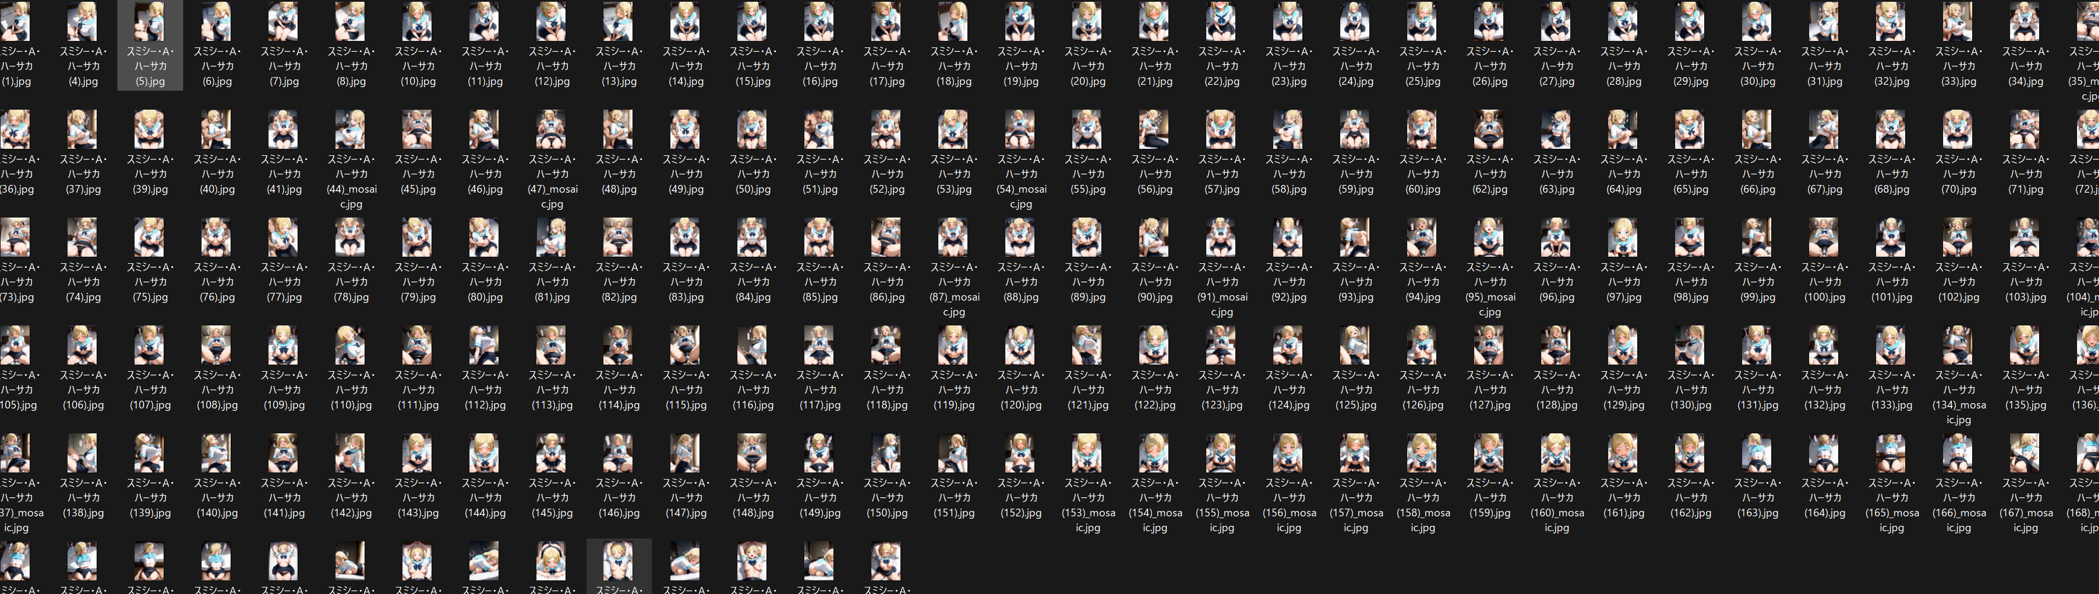The height and width of the screenshot is (594, 2099).
Task: Pick the thumbnail of file (110).jpg
Action: (x=351, y=344)
